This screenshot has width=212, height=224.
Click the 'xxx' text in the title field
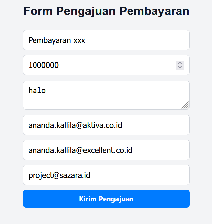tap(79, 40)
